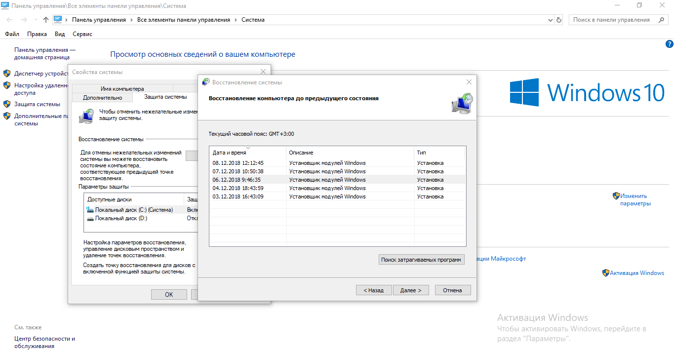674x352 pixels.
Task: Open Диспетчер устройств link
Action: pyautogui.click(x=41, y=74)
